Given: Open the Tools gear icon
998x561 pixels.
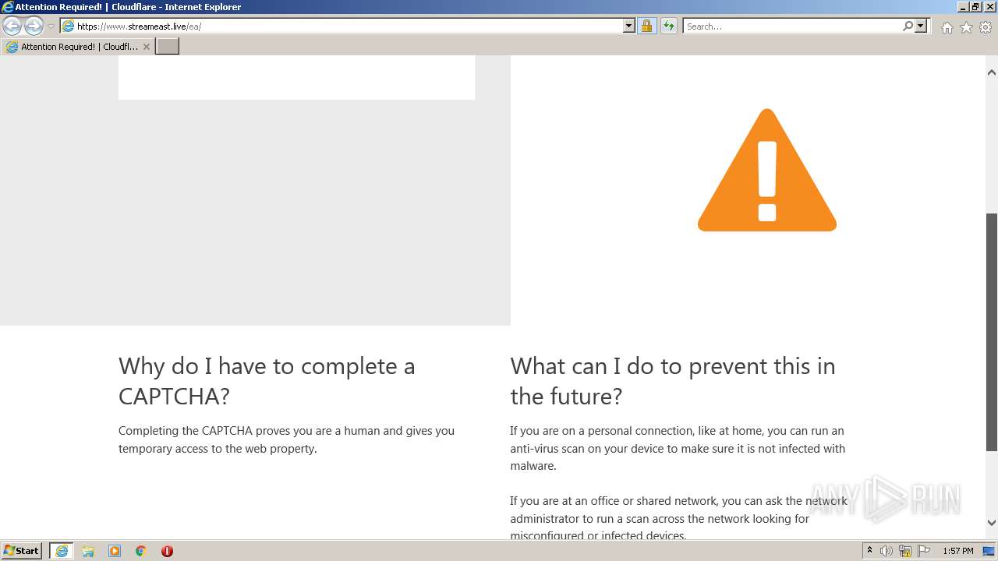Looking at the screenshot, I should pyautogui.click(x=986, y=27).
